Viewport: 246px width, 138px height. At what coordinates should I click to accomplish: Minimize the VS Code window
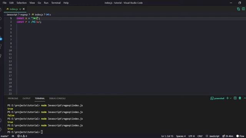231,3
